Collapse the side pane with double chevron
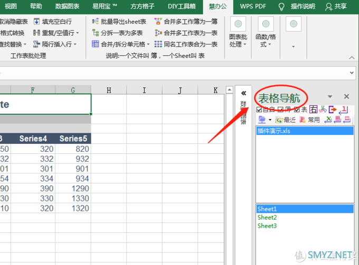The image size is (359, 265). 243,93
